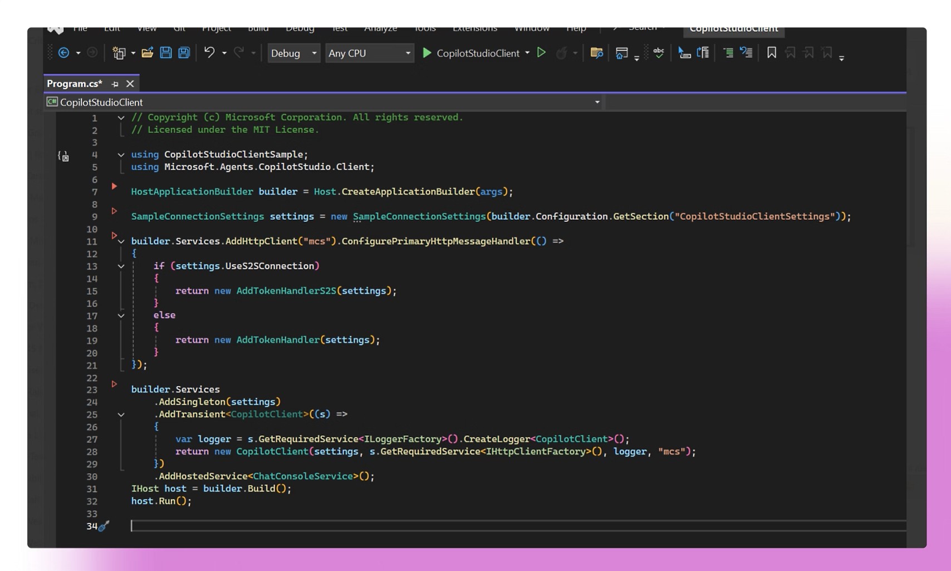Image resolution: width=951 pixels, height=571 pixels.
Task: Start debugging with the green play button
Action: coord(427,53)
